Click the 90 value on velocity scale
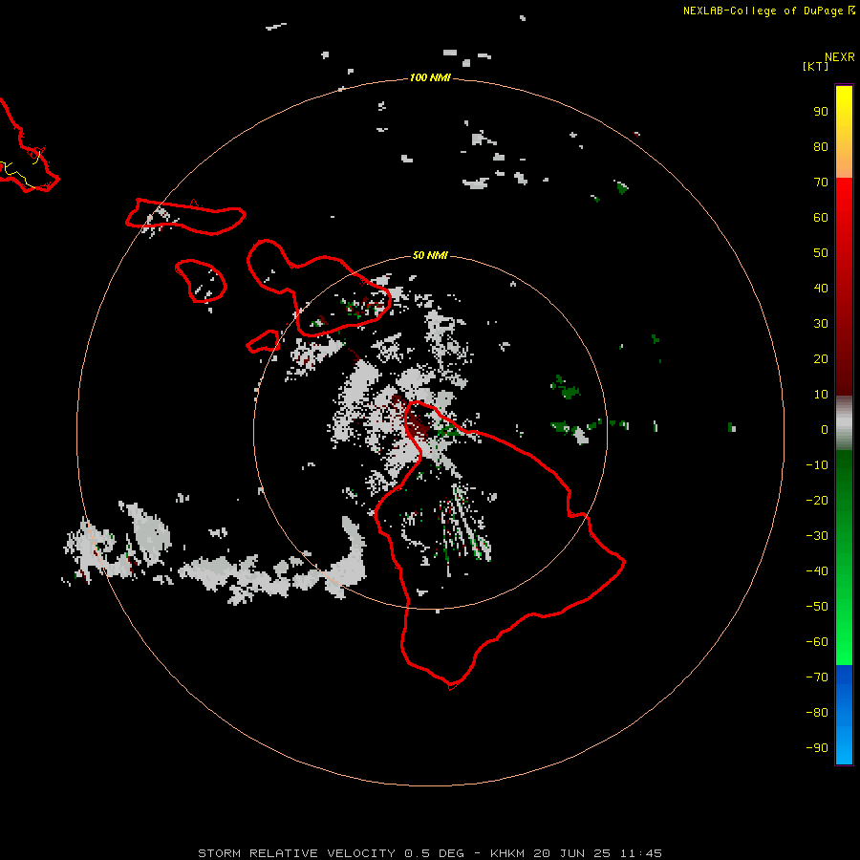Viewport: 860px width, 860px height. [x=821, y=112]
